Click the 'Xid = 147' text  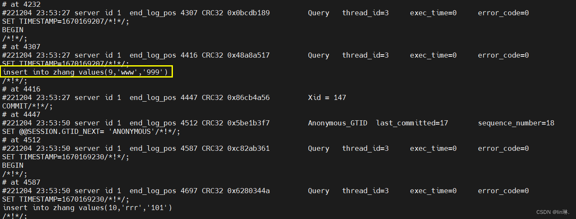coord(327,98)
